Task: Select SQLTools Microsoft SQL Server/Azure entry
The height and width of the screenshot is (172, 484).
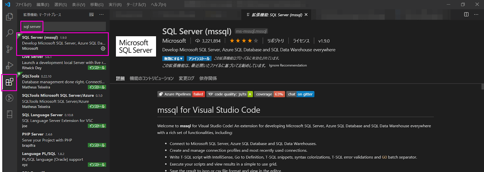Action: (63, 101)
